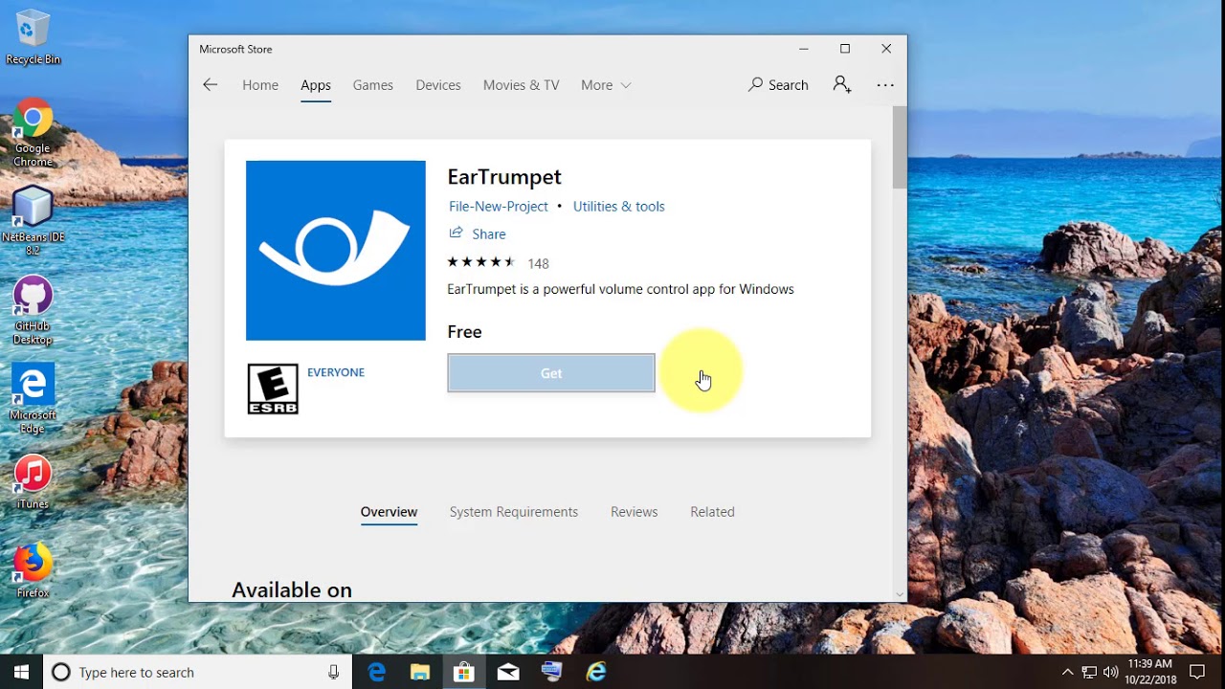Click the scroll-down arrow of Store scrollbar

tap(899, 594)
